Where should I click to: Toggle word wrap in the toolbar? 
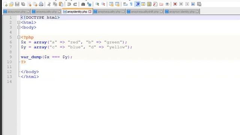pyautogui.click(x=125, y=4)
